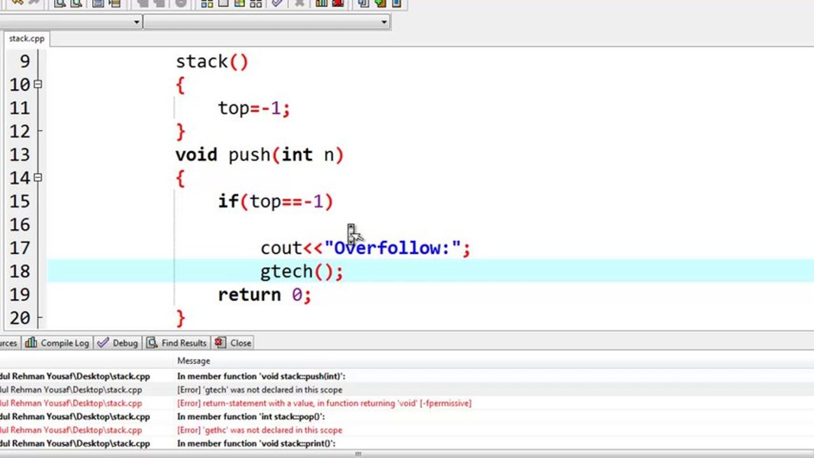Screen dimensions: 814x458
Task: Click the "stack()" constructor text on line 9
Action: 212,62
